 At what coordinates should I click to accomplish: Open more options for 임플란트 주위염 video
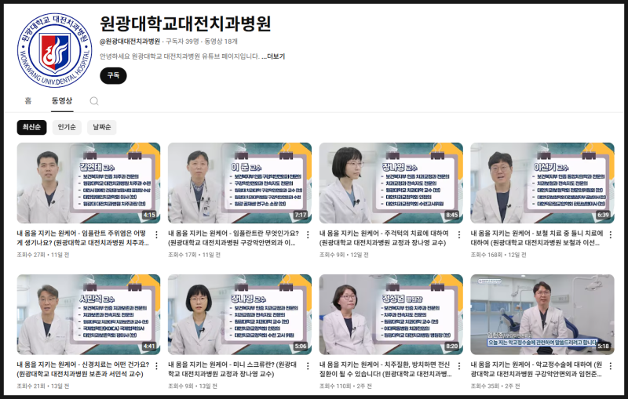click(156, 234)
